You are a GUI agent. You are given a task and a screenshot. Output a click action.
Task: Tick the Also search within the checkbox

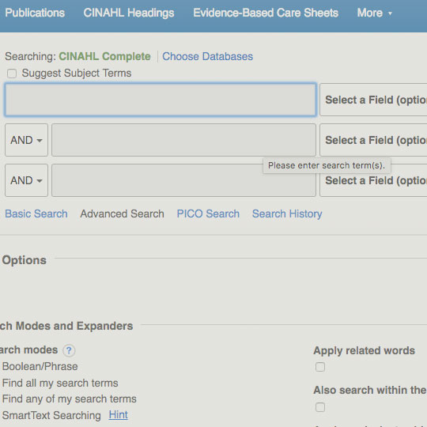(320, 407)
